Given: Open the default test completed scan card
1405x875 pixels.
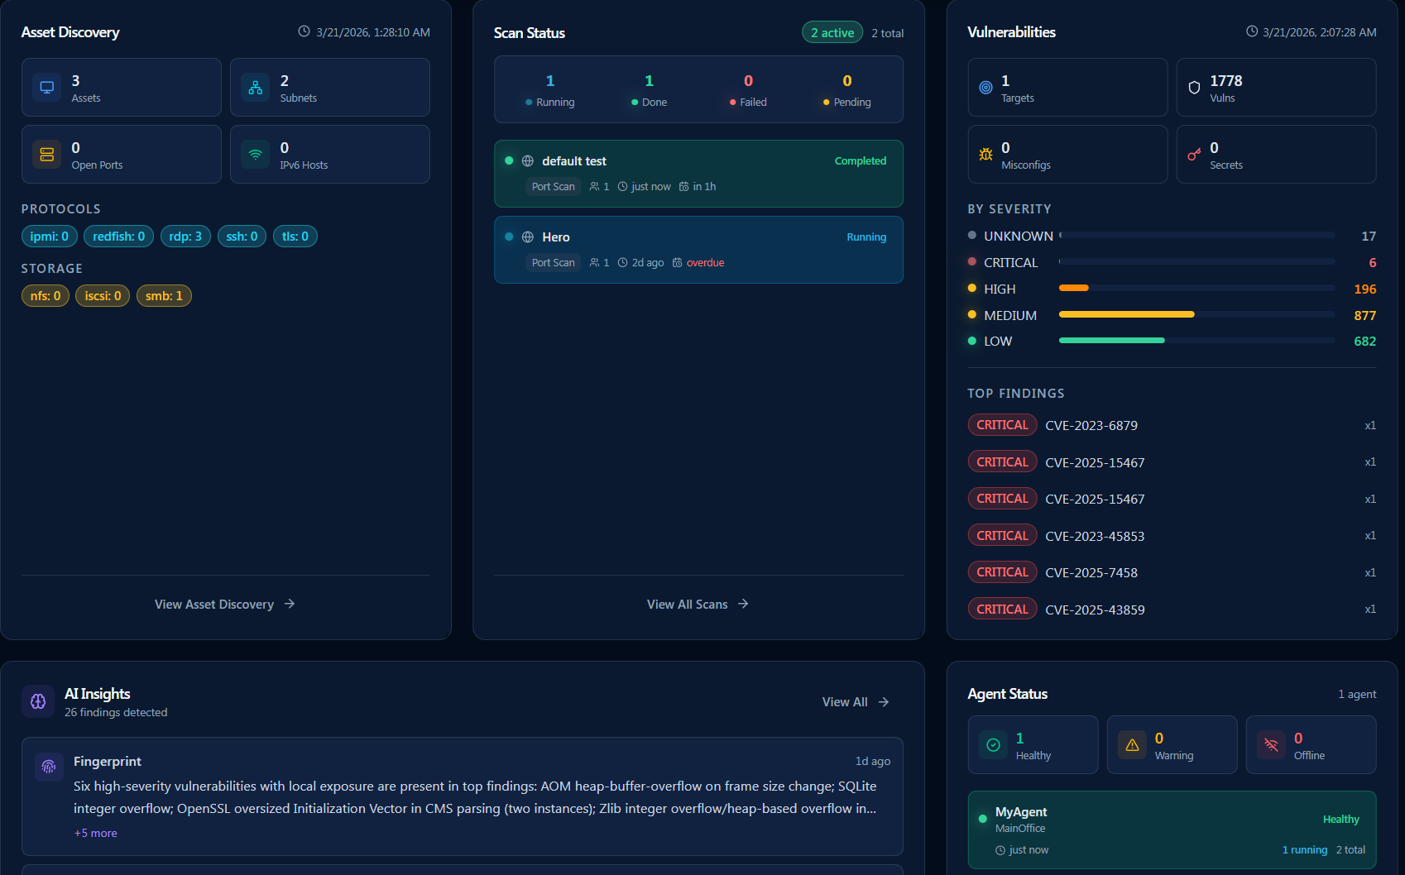Looking at the screenshot, I should (x=698, y=174).
